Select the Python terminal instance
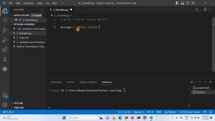This screenshot has height=121, width=215. point(203,92)
